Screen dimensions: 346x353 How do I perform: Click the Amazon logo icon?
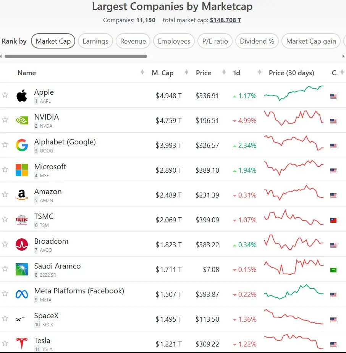(22, 195)
